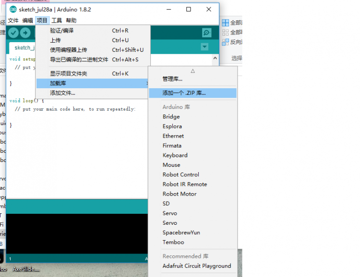Viewport: 360px width, 277px height.
Task: Click the black console output area
Action: pyautogui.click(x=77, y=233)
